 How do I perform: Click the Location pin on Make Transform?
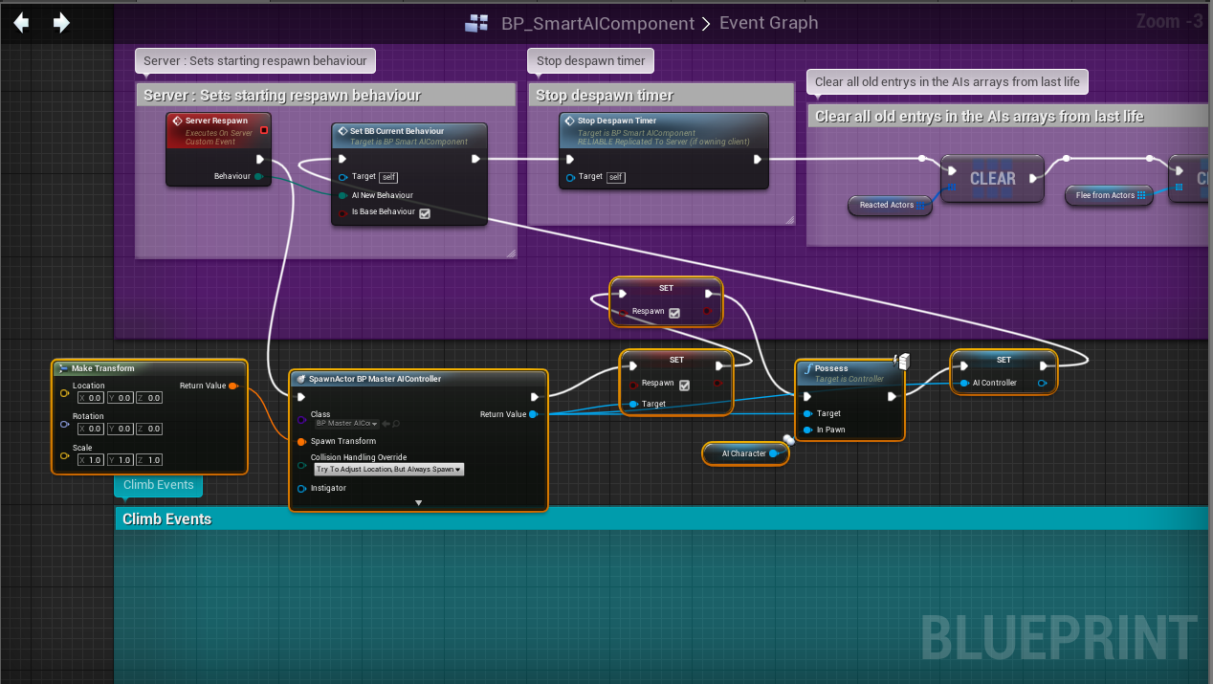[65, 393]
